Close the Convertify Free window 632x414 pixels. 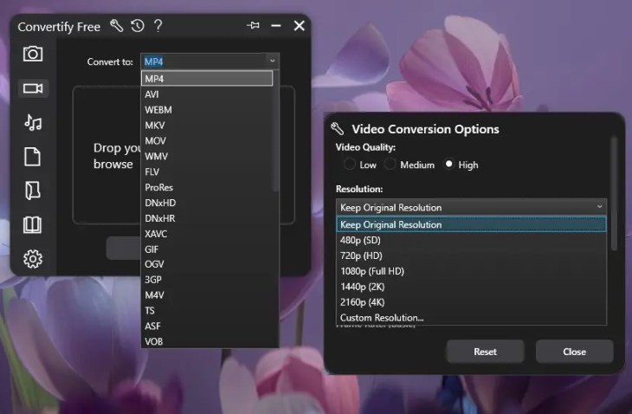tap(299, 26)
